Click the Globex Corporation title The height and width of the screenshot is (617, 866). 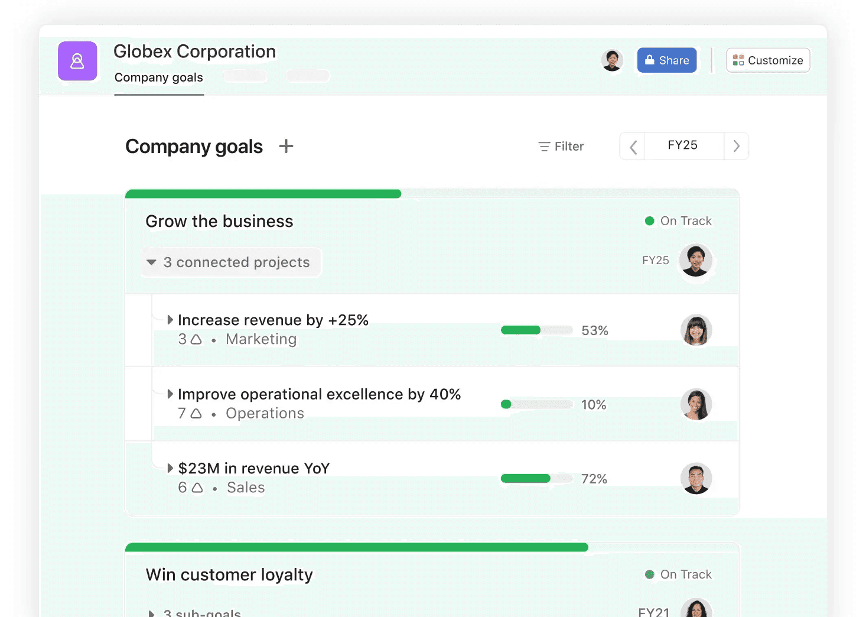pos(195,51)
